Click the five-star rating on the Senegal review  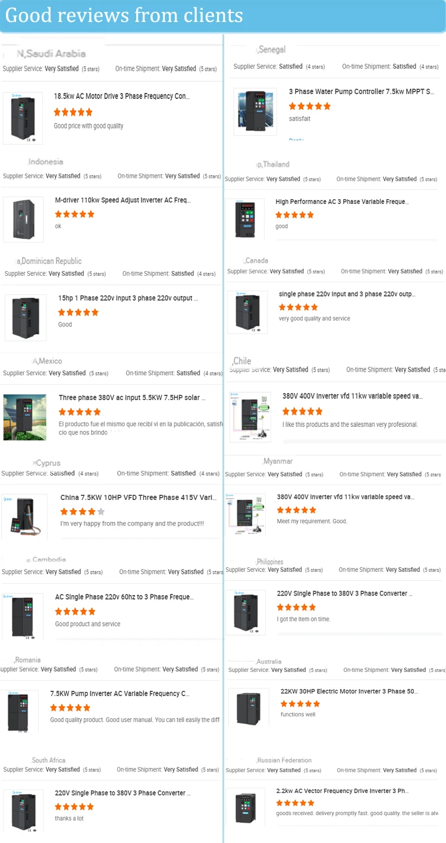310,106
